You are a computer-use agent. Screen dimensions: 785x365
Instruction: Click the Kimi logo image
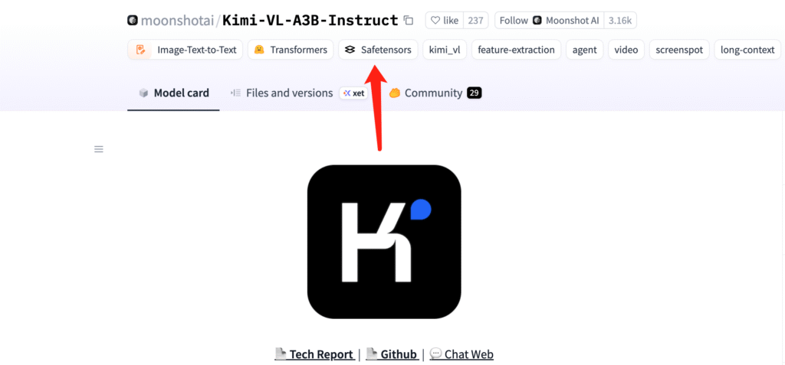(384, 242)
